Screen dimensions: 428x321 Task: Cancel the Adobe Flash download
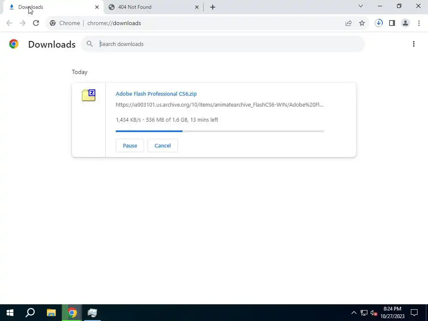[x=163, y=145]
